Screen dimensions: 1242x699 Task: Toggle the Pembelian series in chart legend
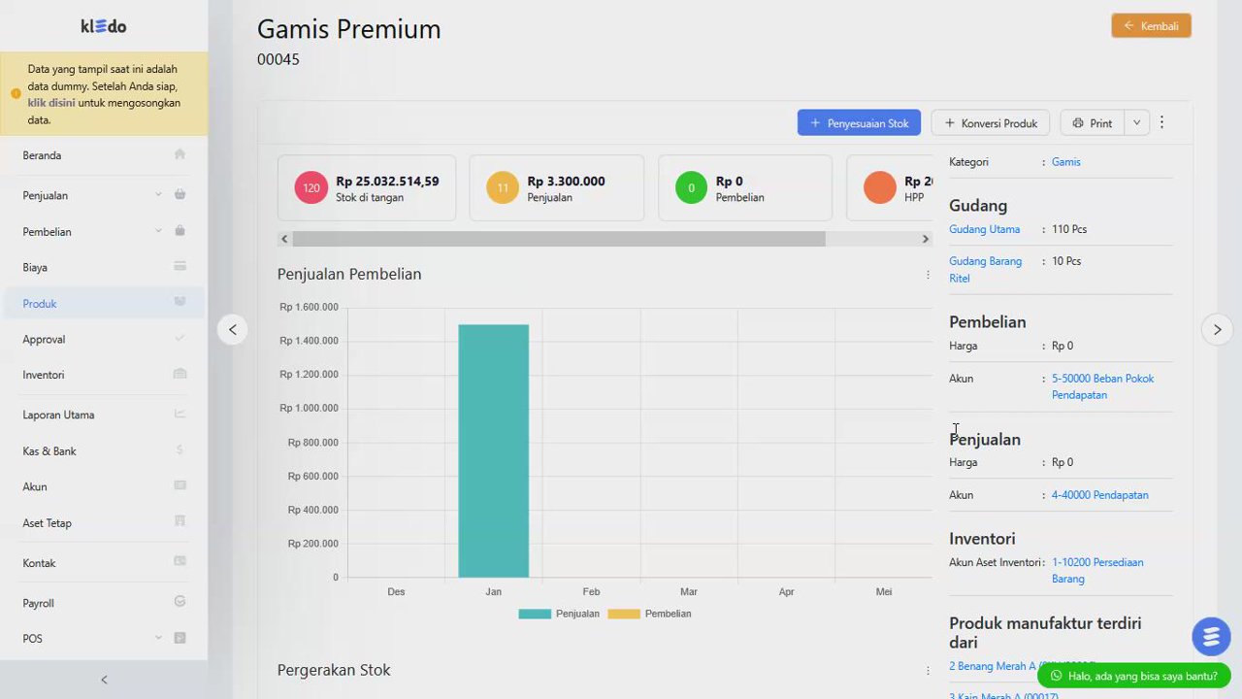tap(649, 614)
